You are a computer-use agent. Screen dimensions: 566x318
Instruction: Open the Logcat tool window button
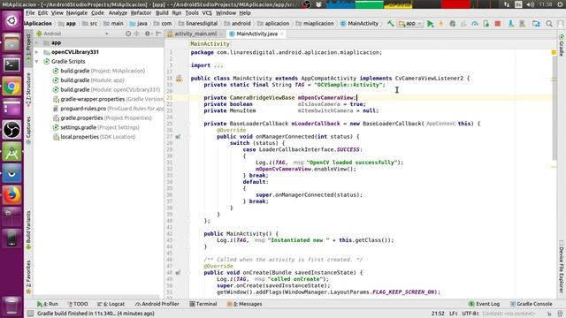(111, 304)
